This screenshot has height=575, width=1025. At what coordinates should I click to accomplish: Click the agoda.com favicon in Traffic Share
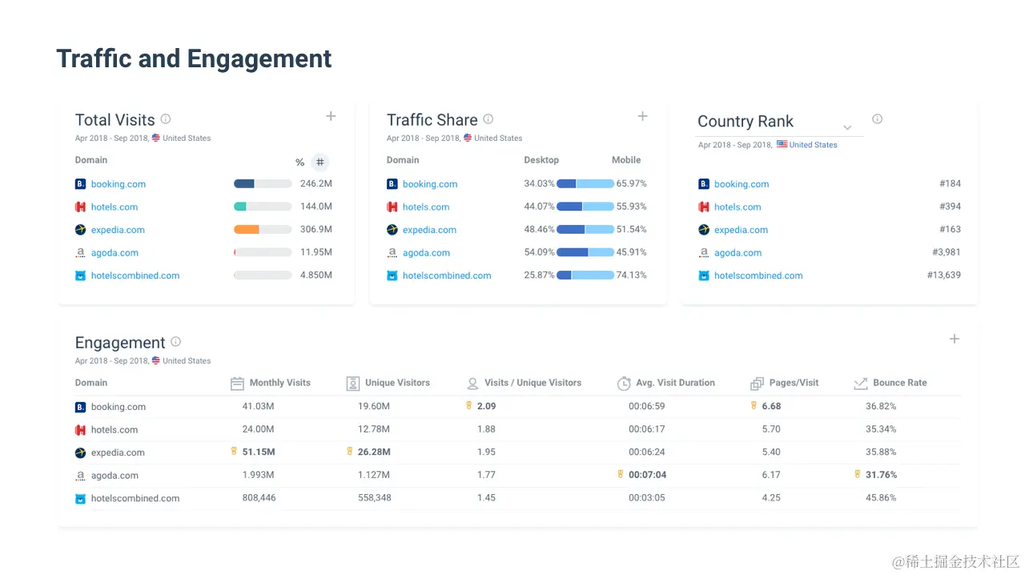coord(392,252)
